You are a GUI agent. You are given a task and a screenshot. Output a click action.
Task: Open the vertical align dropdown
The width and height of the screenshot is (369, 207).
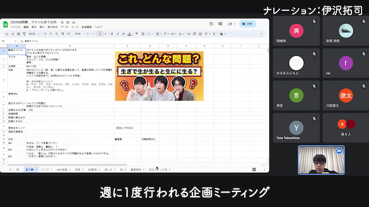tap(166, 34)
